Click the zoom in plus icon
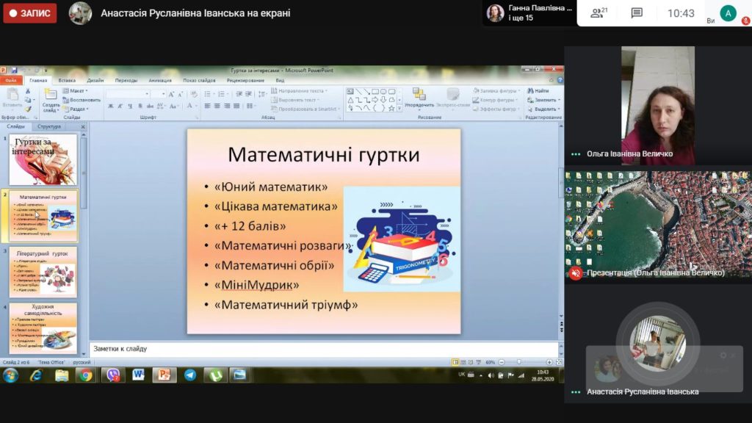Image resolution: width=752 pixels, height=423 pixels. pyautogui.click(x=549, y=363)
